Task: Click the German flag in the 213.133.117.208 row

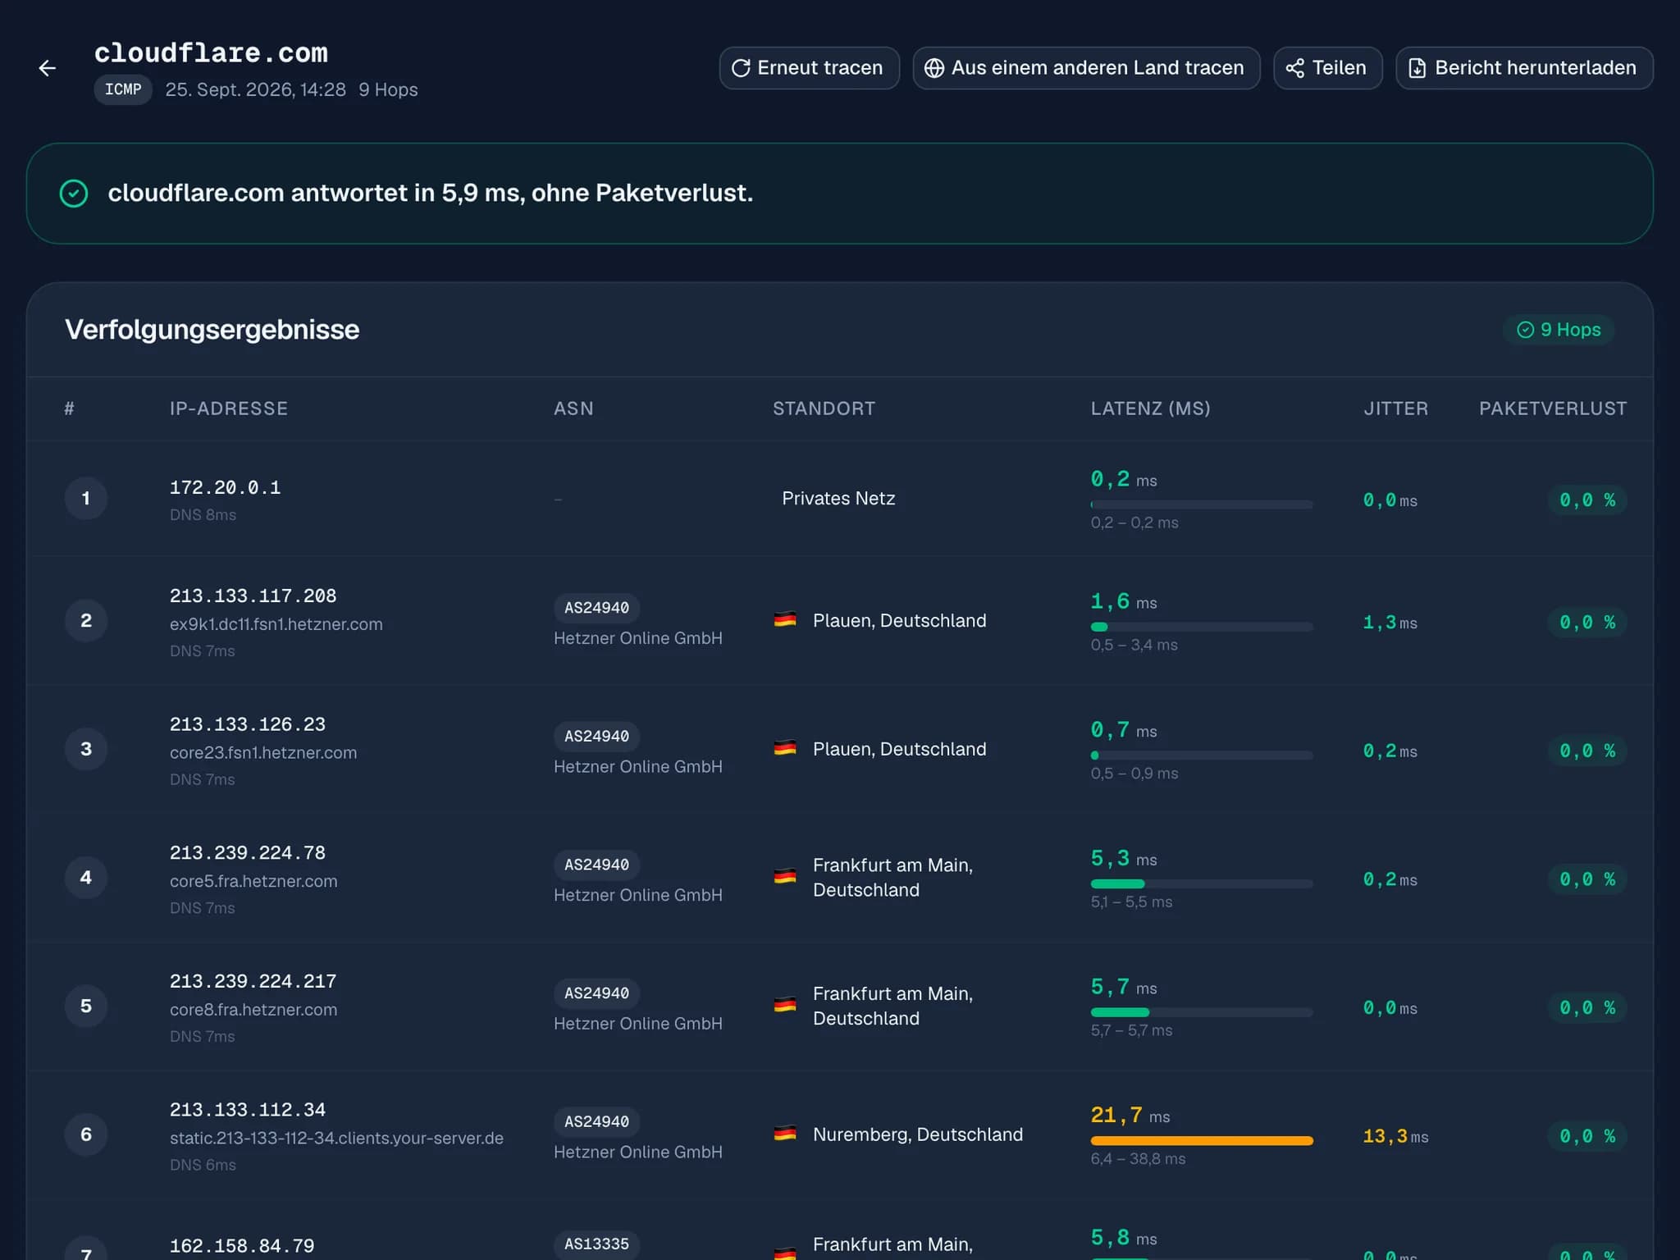Action: [785, 619]
